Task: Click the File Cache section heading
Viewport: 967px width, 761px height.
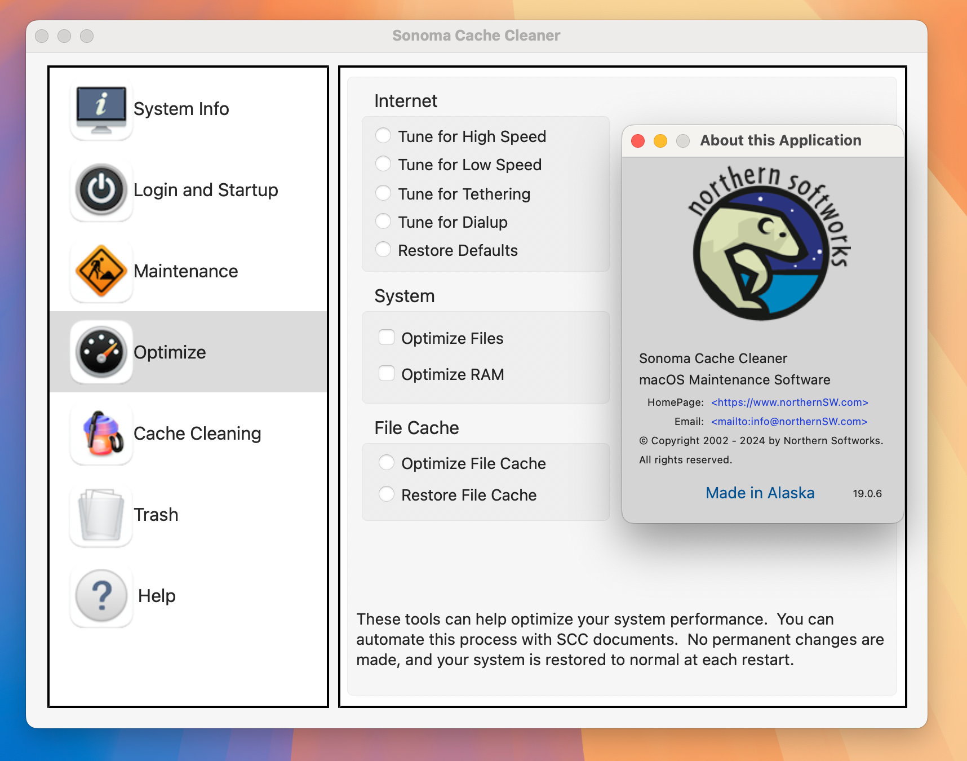Action: coord(416,428)
